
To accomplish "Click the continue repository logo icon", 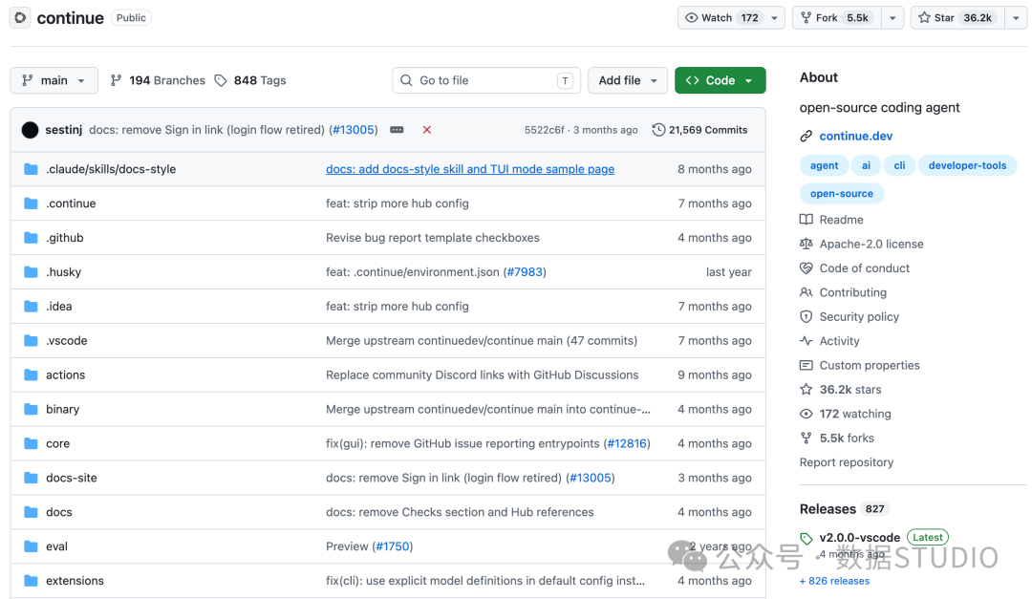I will tap(20, 18).
